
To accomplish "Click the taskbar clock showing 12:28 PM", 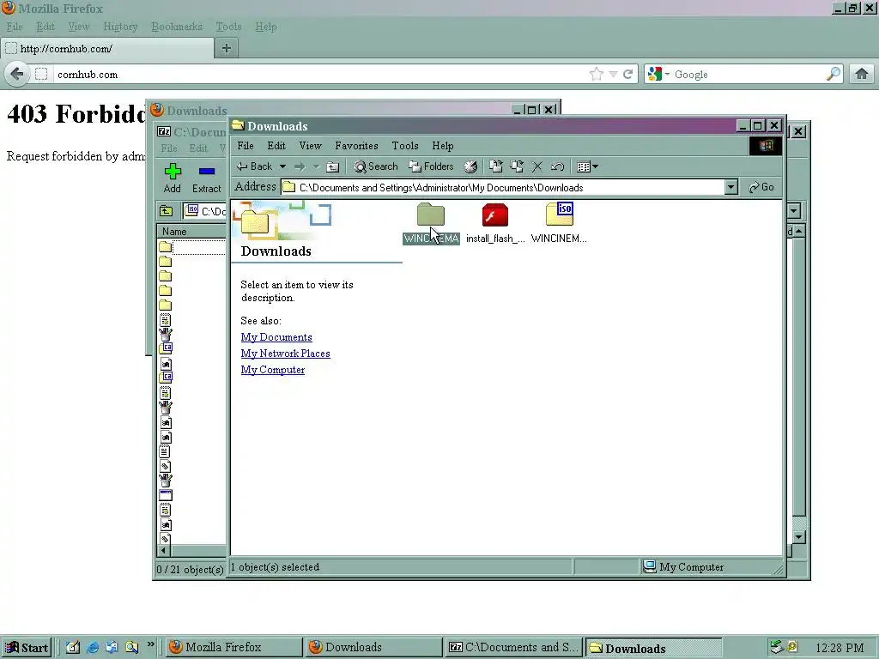I will (840, 648).
